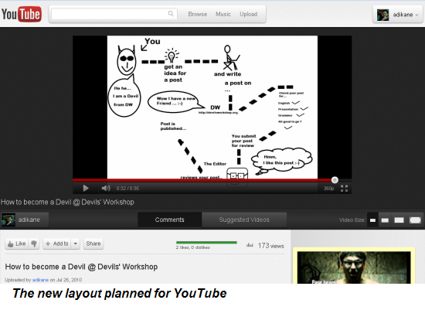
Task: Click the Like button
Action: (17, 244)
